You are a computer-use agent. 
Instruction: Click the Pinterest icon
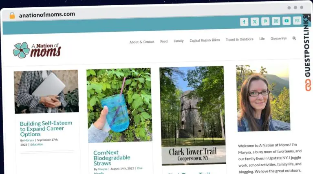coord(265,21)
